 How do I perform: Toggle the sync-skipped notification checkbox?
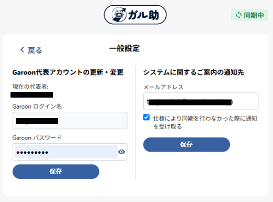click(x=146, y=117)
